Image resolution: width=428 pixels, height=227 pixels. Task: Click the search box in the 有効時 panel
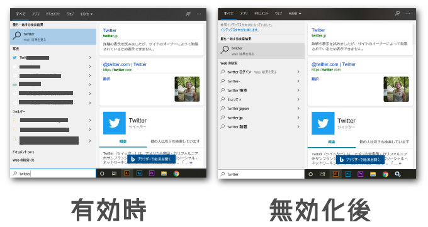click(53, 174)
